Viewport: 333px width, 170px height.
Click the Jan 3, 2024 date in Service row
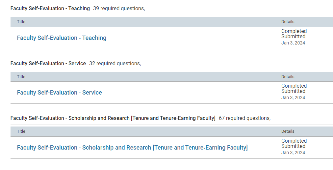[293, 98]
